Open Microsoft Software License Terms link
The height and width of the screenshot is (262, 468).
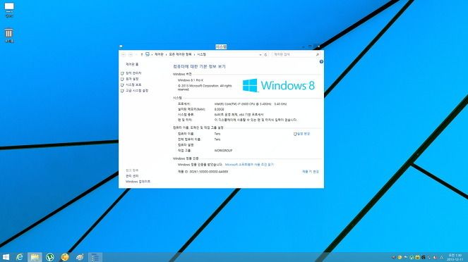point(249,164)
